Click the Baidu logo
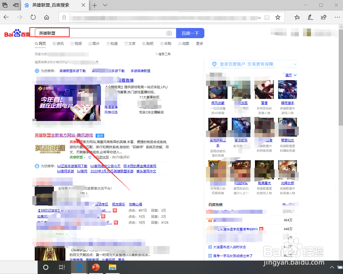343x274 pixels. tap(17, 33)
